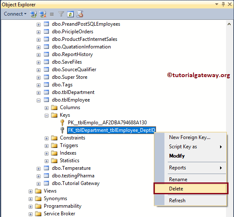
Task: Open the Reports submenu
Action: point(191,168)
